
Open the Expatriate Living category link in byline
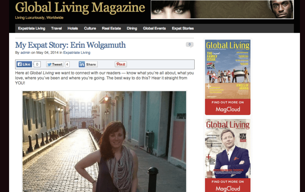[x=77, y=53]
